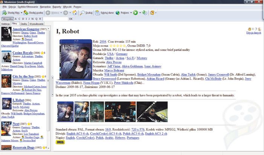Open the Dodaj film dropdown arrow
Image resolution: width=264 pixels, height=155 pixels.
tap(21, 12)
